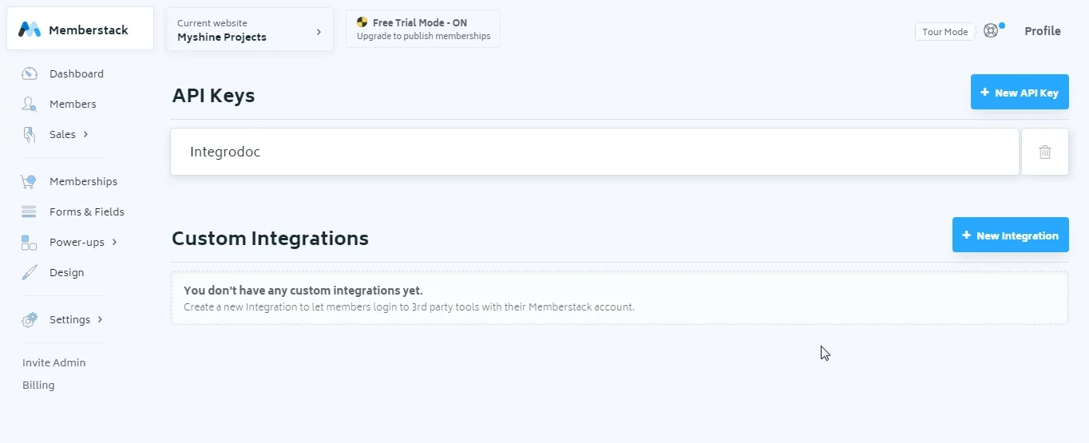Image resolution: width=1089 pixels, height=443 pixels.
Task: Open the Integrodoc API key row
Action: (595, 152)
